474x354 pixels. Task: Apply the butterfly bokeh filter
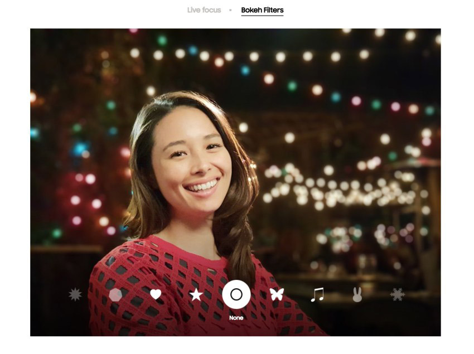pos(277,294)
